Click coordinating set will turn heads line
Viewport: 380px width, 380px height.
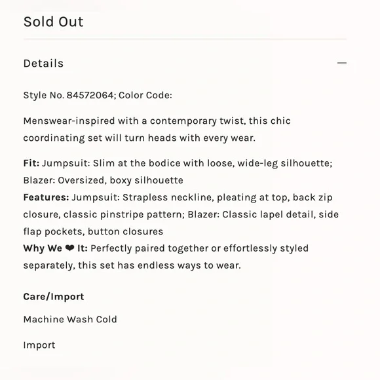click(x=140, y=138)
